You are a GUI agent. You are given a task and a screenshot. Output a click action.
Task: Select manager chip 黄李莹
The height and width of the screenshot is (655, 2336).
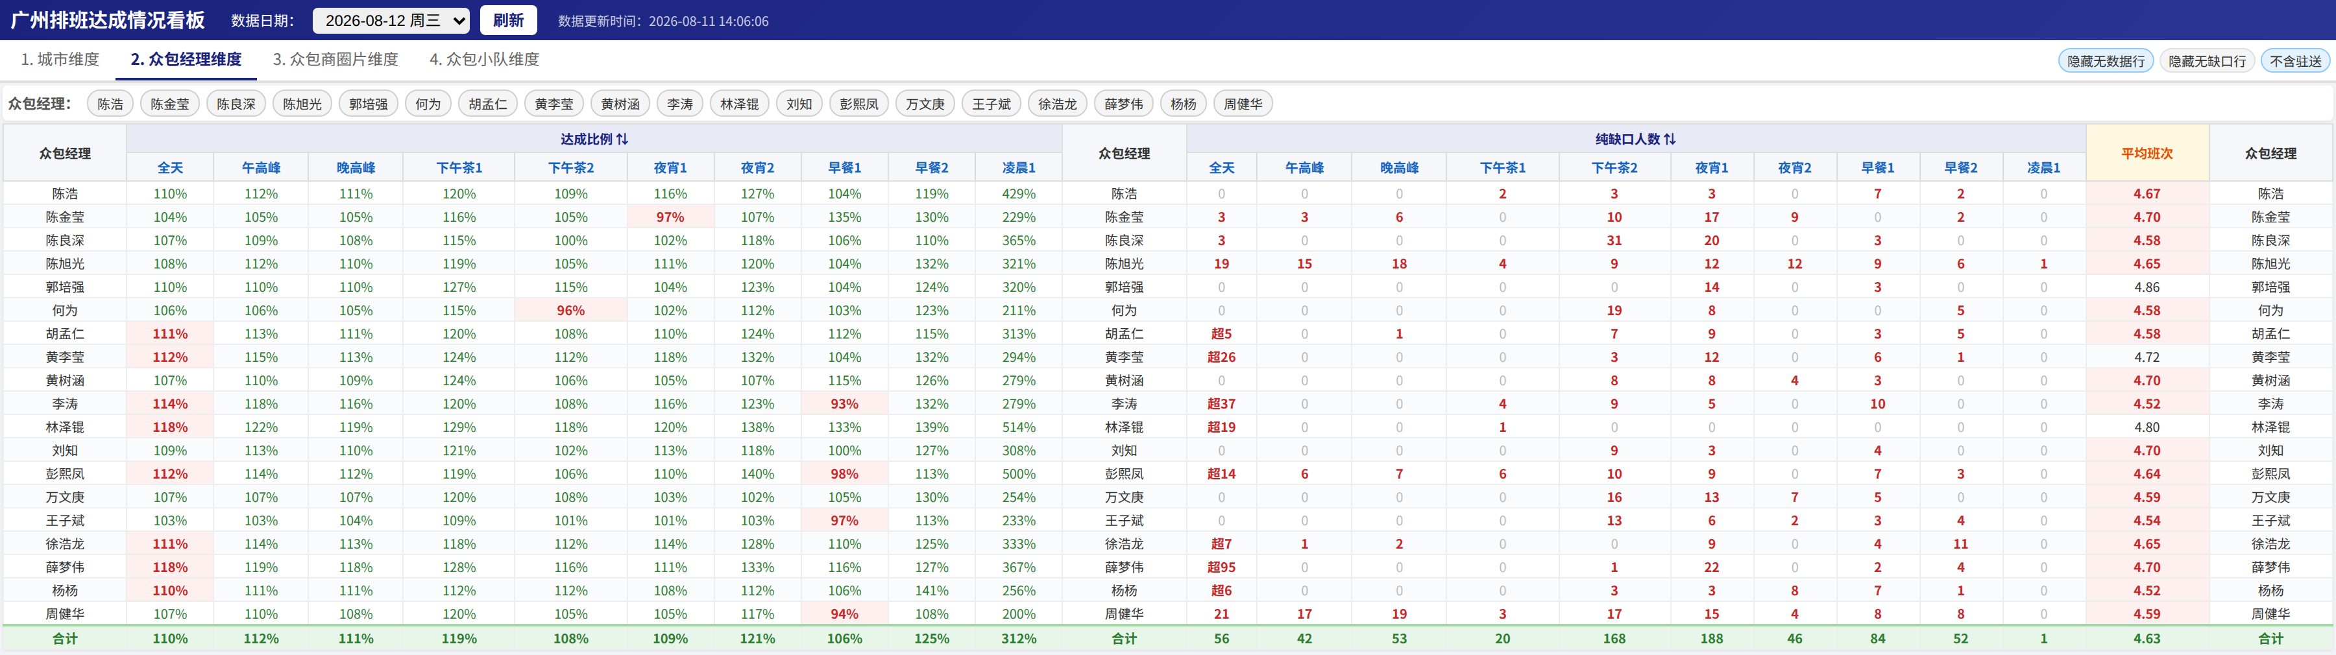coord(554,104)
